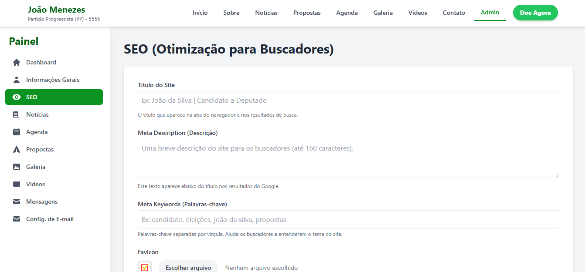Click into the Meta Description textarea

coord(348,158)
